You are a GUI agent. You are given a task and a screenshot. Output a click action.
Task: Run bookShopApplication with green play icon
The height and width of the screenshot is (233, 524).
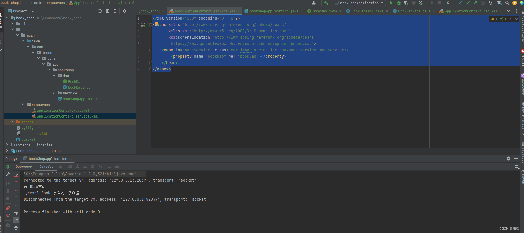point(391,3)
